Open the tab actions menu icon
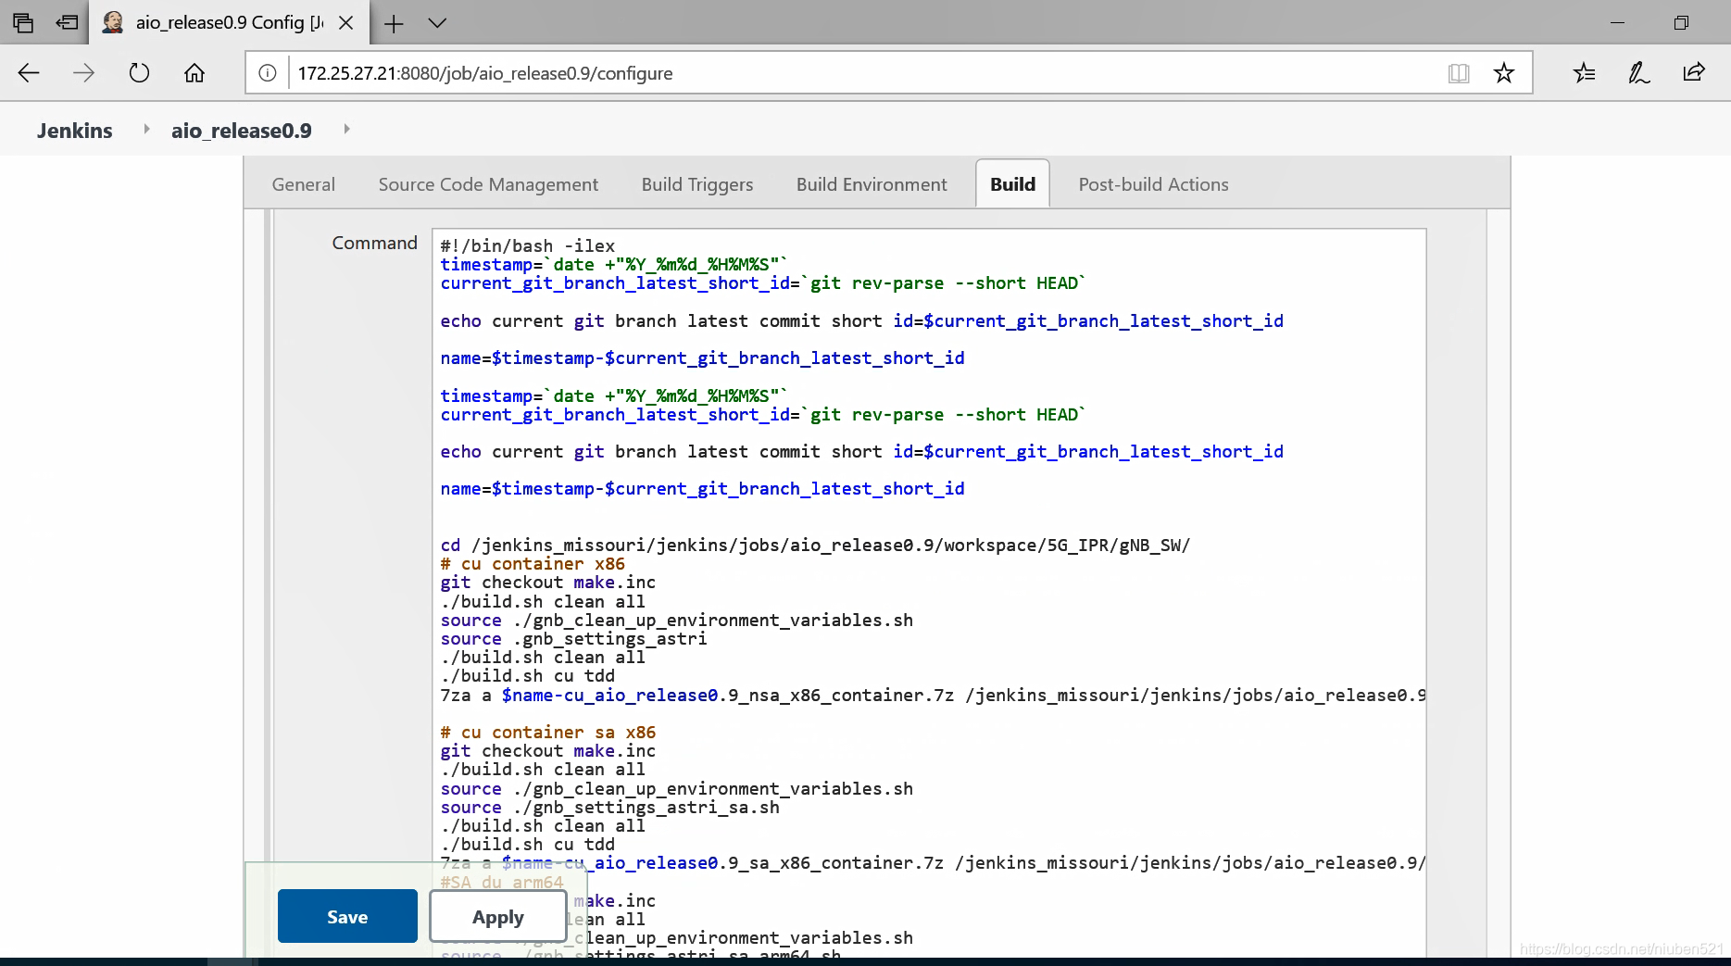Viewport: 1731px width, 966px height. click(23, 23)
